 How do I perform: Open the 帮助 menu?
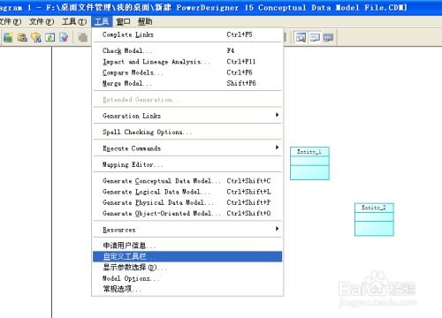point(145,21)
